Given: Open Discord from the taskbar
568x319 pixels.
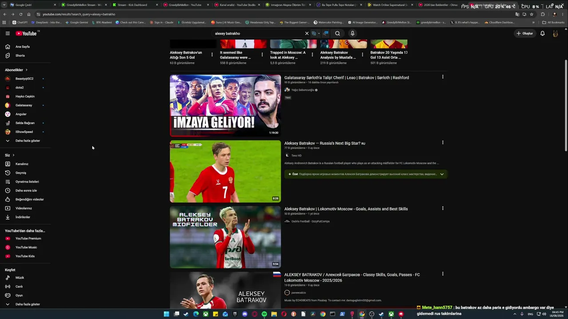Looking at the screenshot, I should point(245,314).
